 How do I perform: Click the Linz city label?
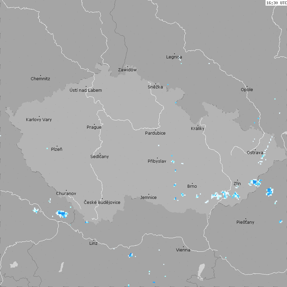(93, 243)
